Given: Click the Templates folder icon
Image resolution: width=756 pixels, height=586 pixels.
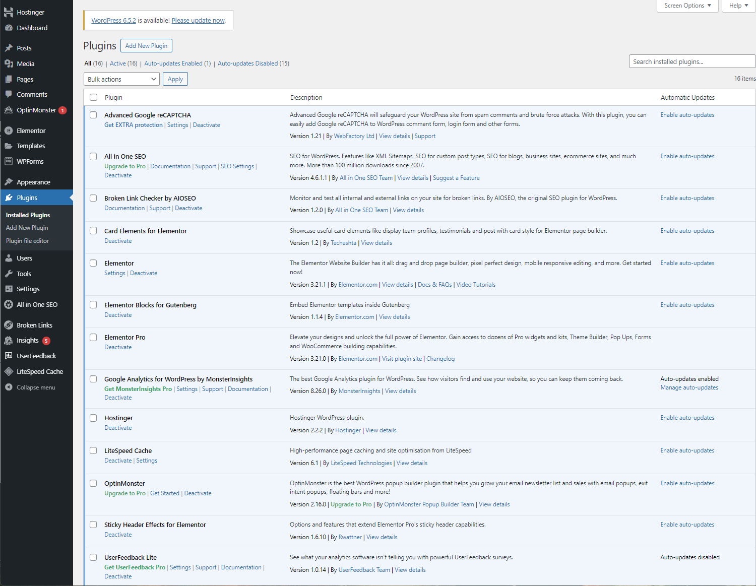Looking at the screenshot, I should [9, 146].
